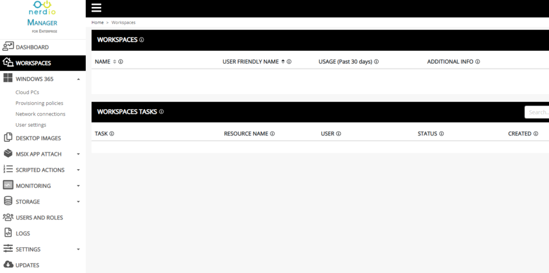Collapse the Windows 365 menu arrow

pyautogui.click(x=78, y=79)
